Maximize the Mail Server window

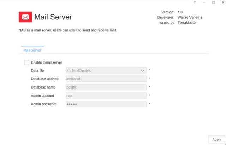pyautogui.click(x=213, y=2)
